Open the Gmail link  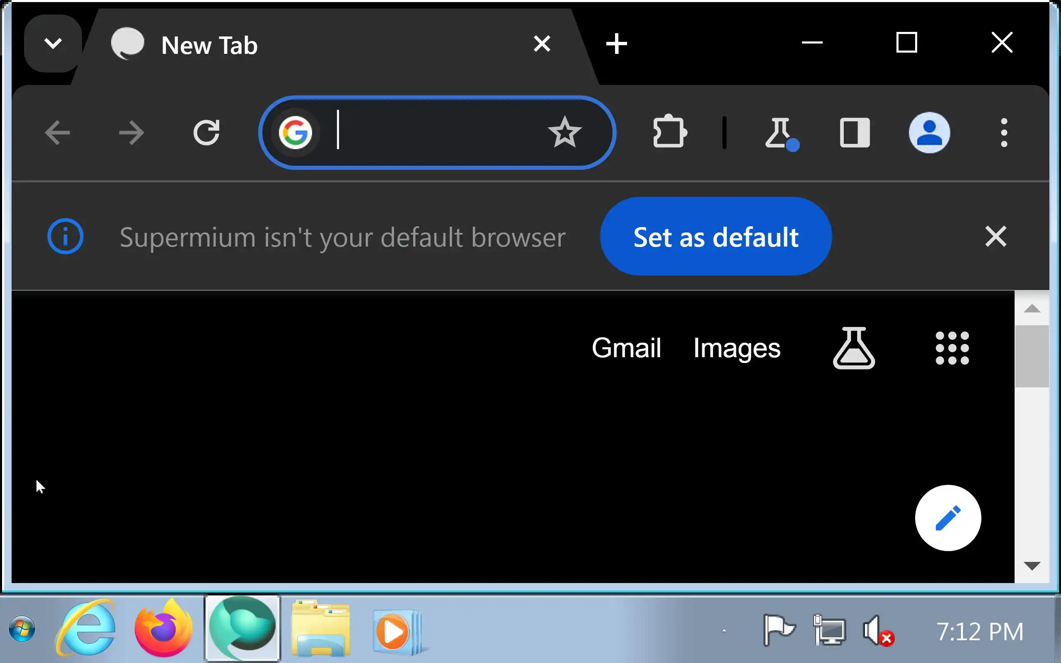626,348
